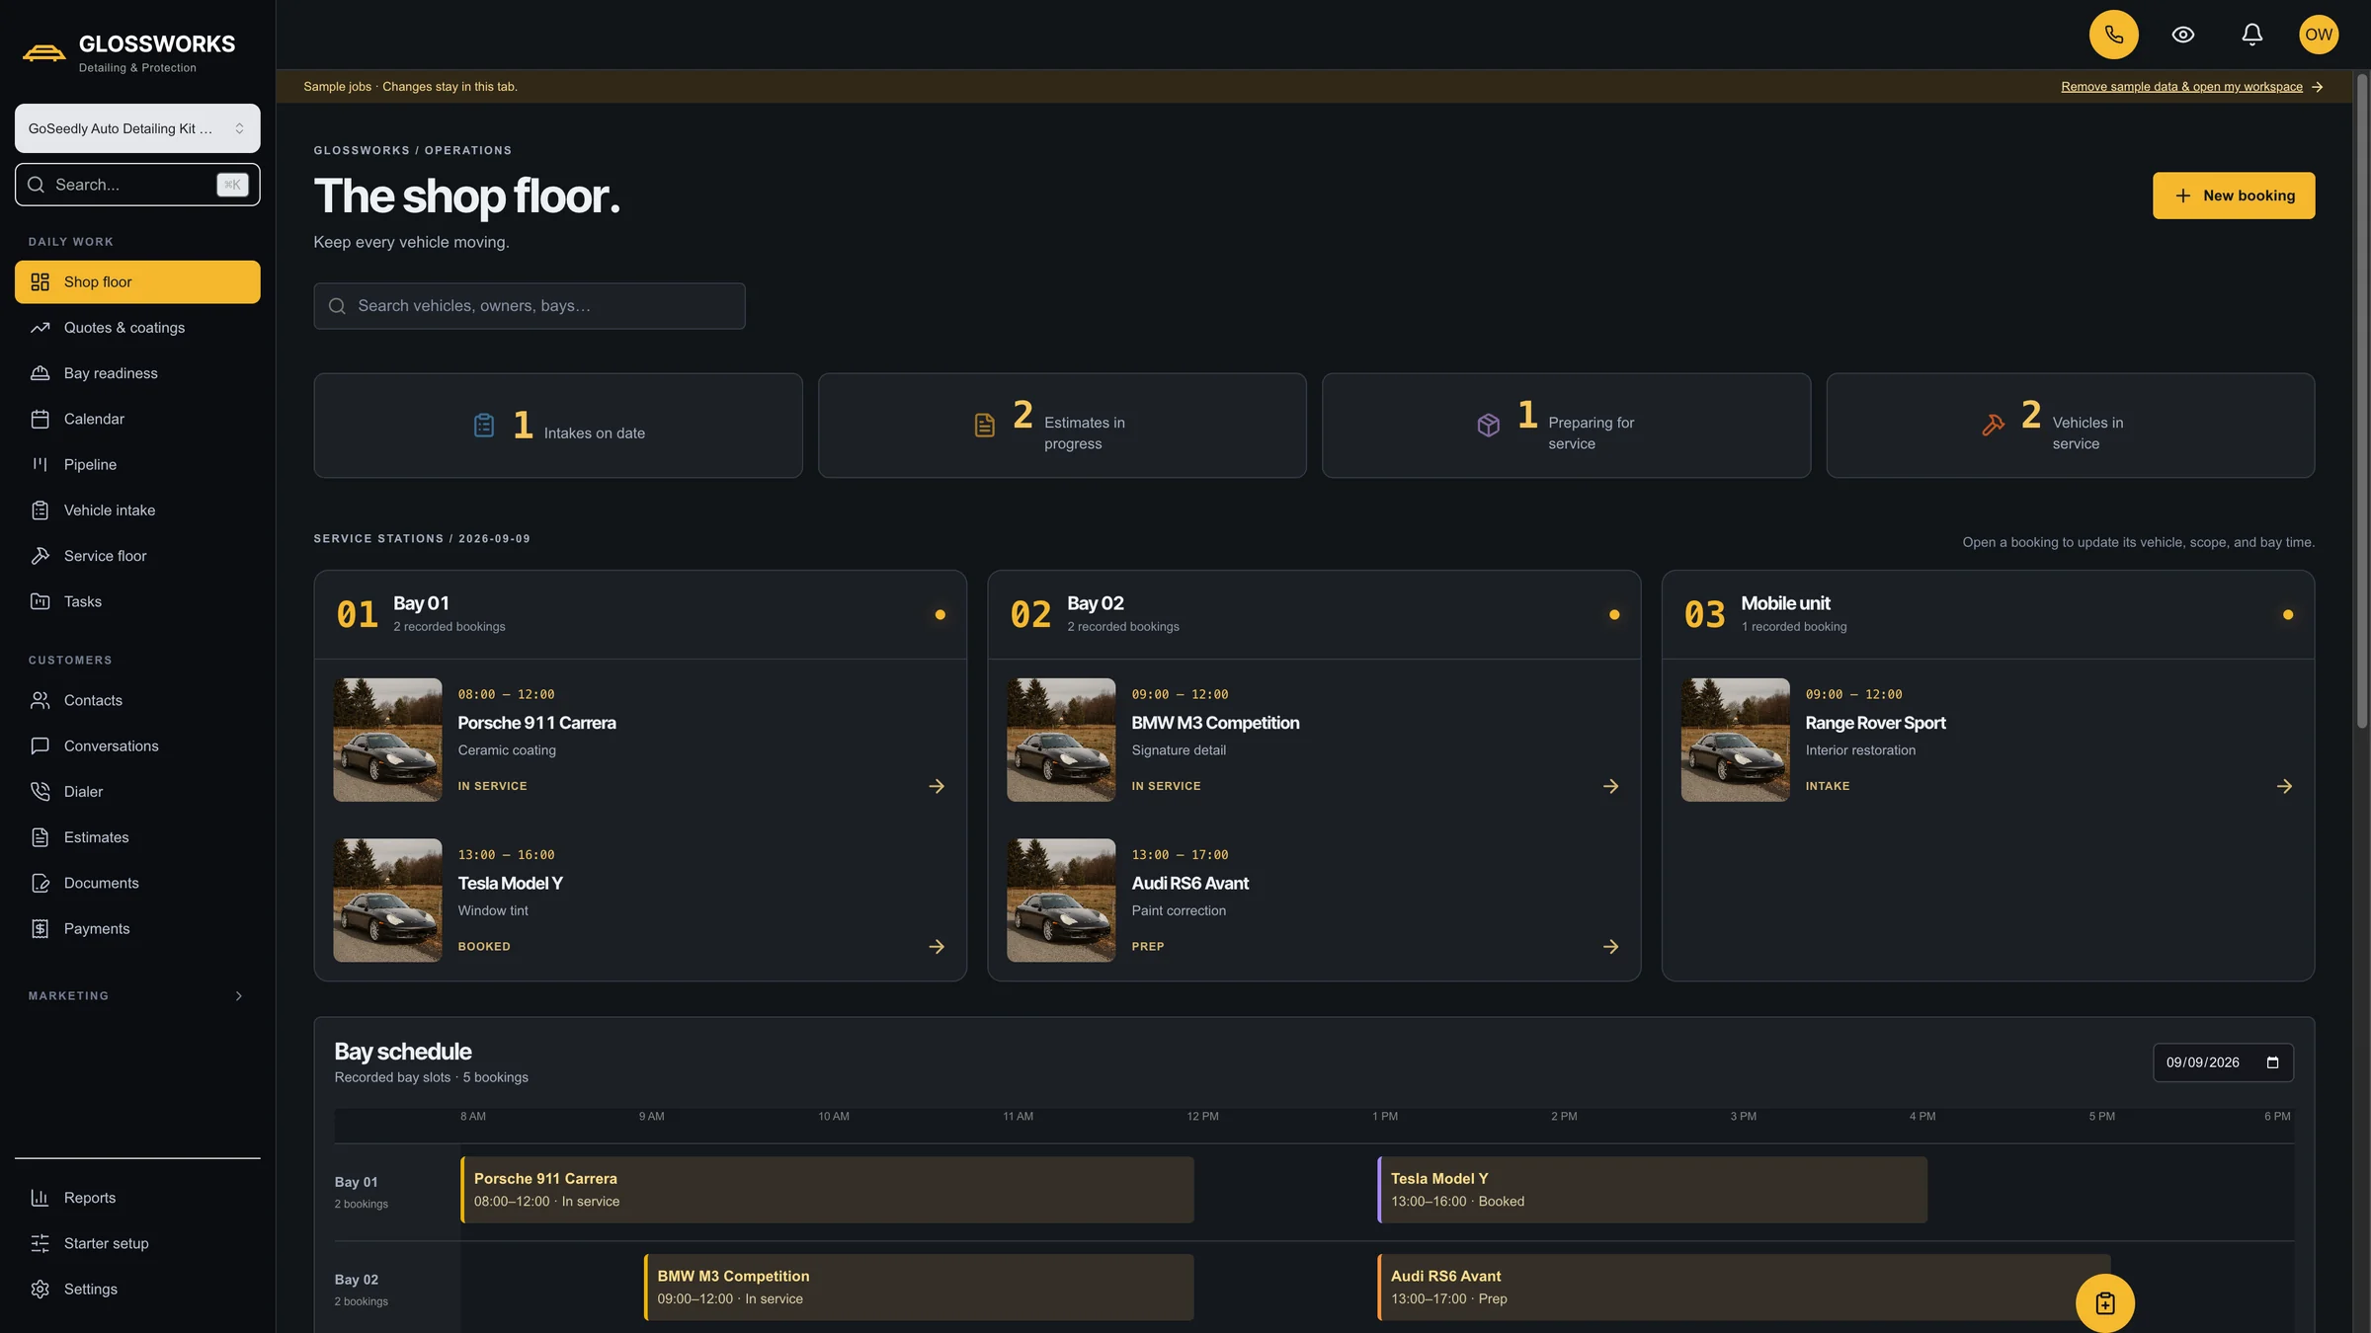The height and width of the screenshot is (1333, 2371).
Task: Focus the Search vehicles, owners, bays field
Action: coord(529,306)
